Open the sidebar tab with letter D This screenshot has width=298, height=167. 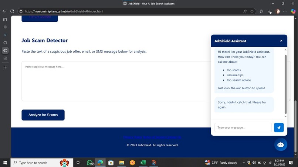click(5, 35)
